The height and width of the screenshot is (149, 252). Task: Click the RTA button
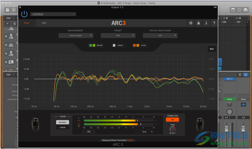[x=211, y=49]
